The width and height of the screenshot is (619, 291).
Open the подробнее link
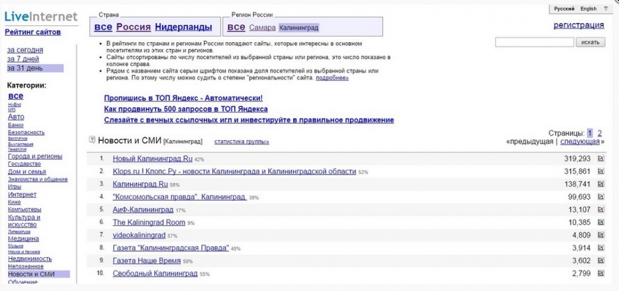[332, 78]
